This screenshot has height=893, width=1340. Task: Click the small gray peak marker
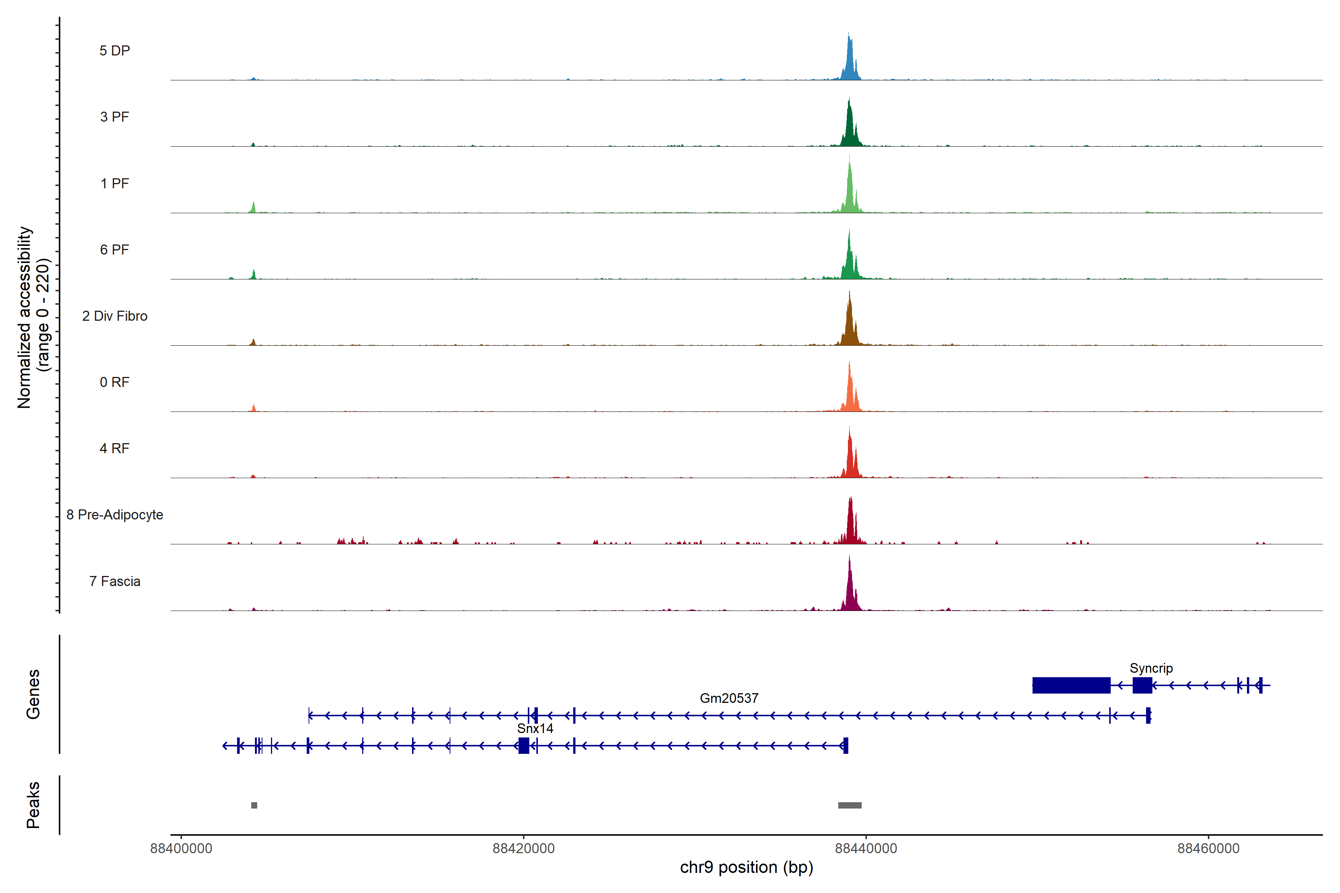254,805
